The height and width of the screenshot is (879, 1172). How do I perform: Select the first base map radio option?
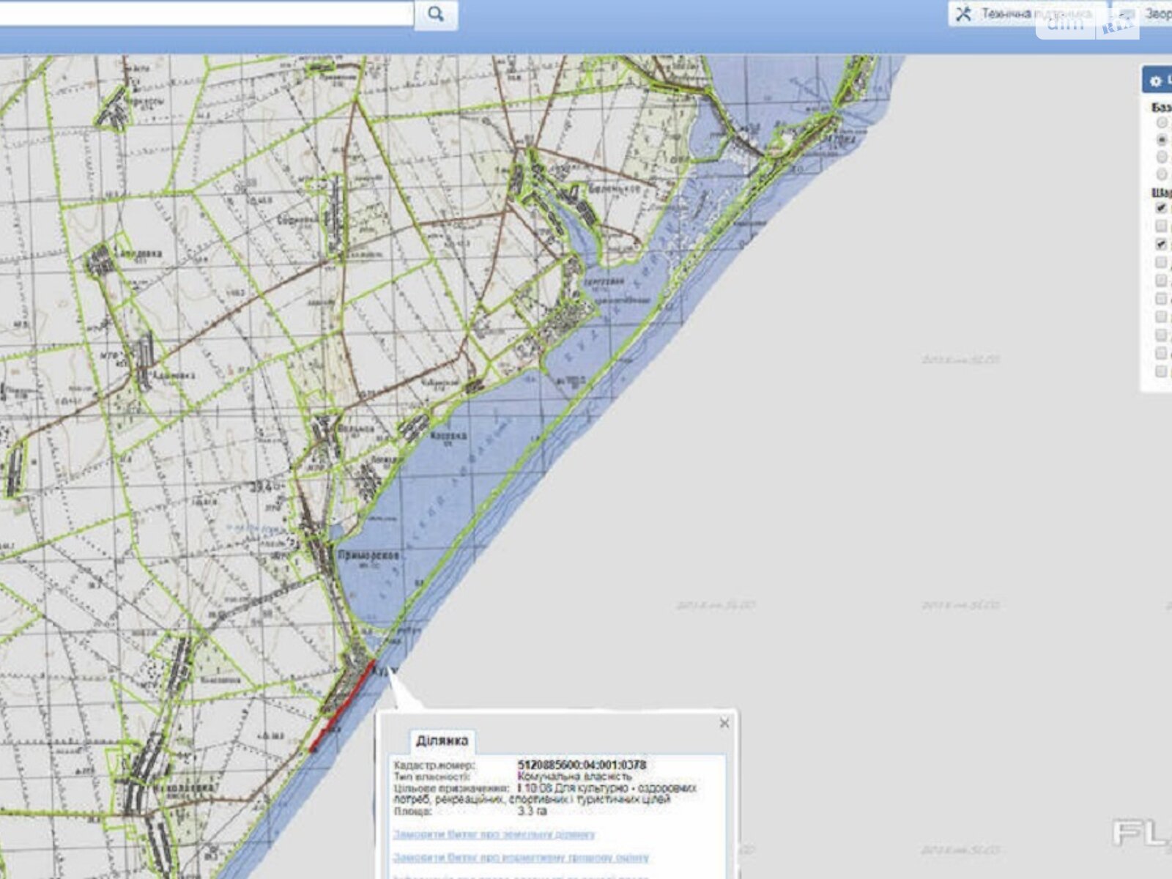click(1162, 122)
